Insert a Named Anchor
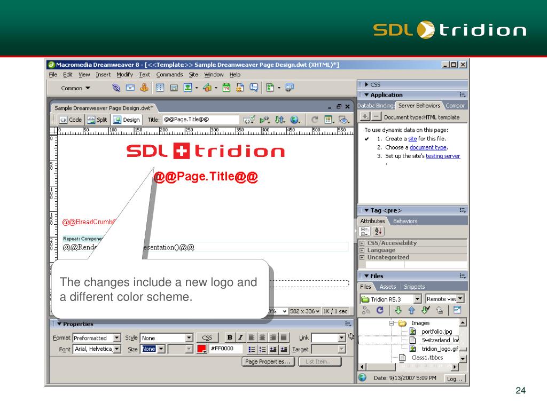547x410 pixels. 144,88
